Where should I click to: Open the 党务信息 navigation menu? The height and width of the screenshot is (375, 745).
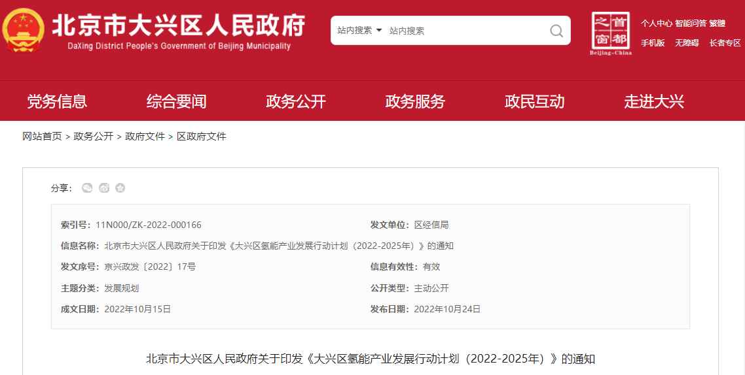point(57,101)
